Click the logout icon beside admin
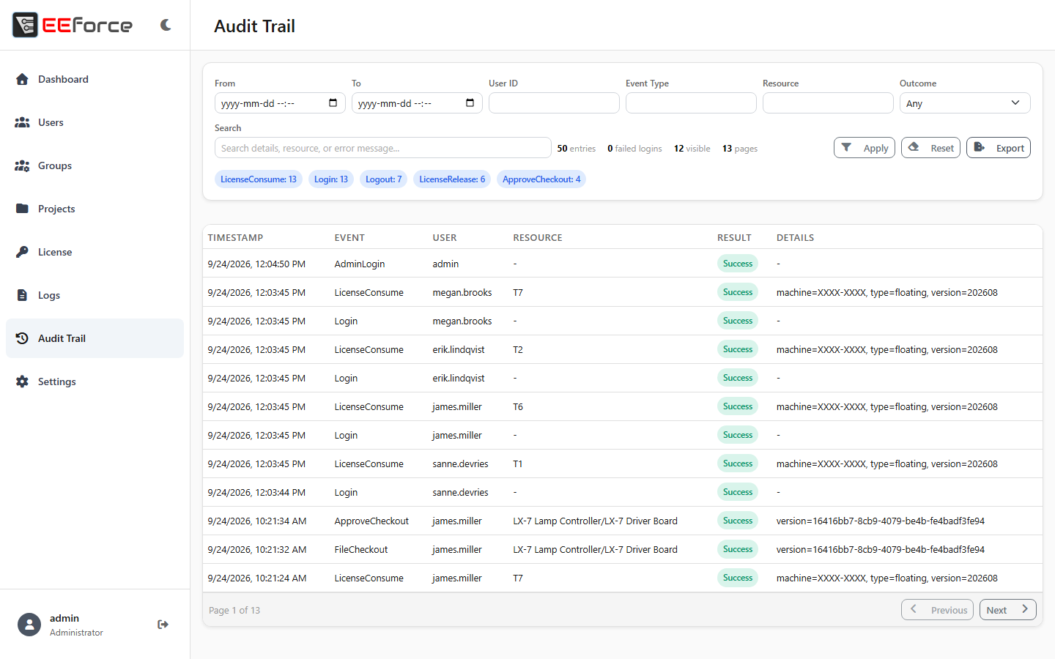The image size is (1055, 659). point(163,625)
